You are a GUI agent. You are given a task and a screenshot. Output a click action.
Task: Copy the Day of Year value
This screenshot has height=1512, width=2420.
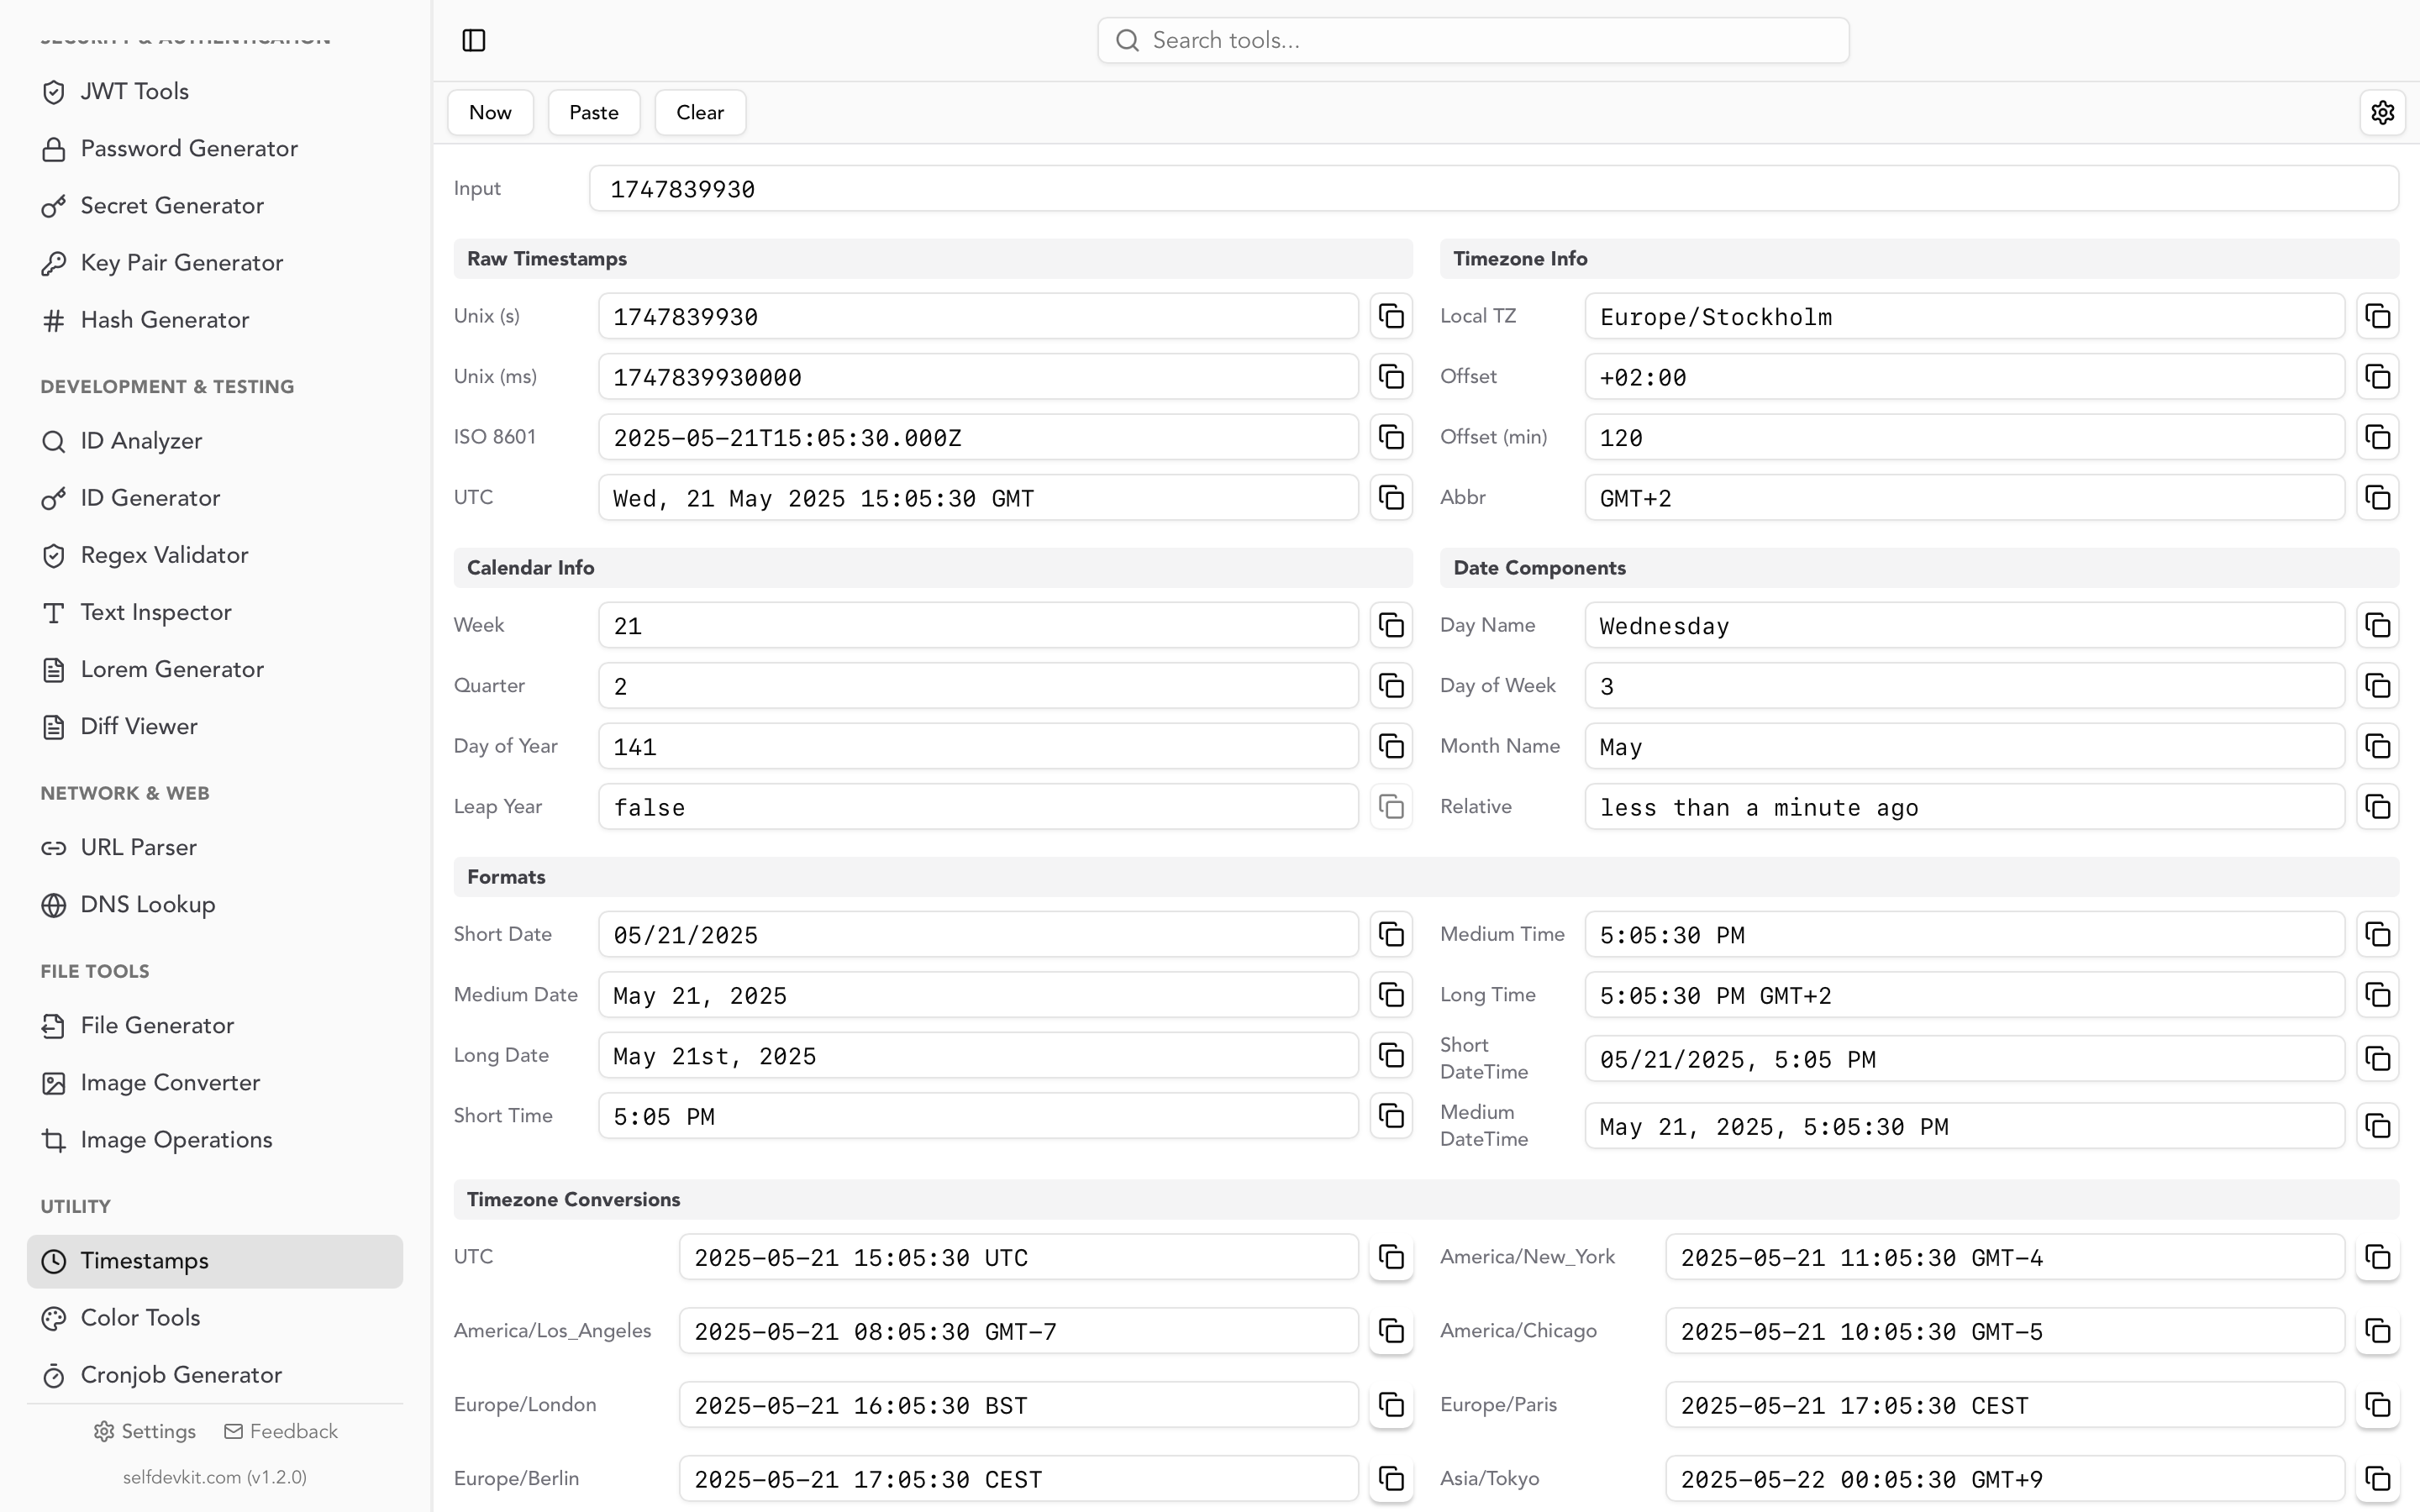(x=1391, y=746)
